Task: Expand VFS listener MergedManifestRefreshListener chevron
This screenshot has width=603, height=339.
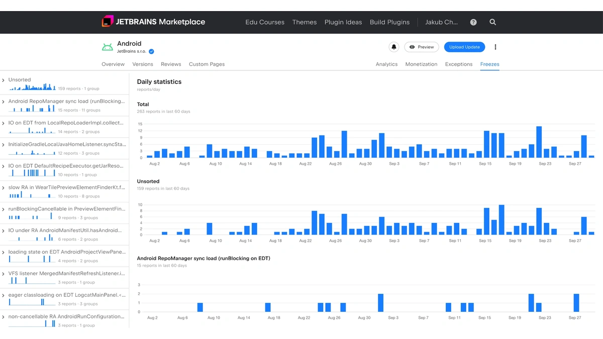Action: point(4,274)
